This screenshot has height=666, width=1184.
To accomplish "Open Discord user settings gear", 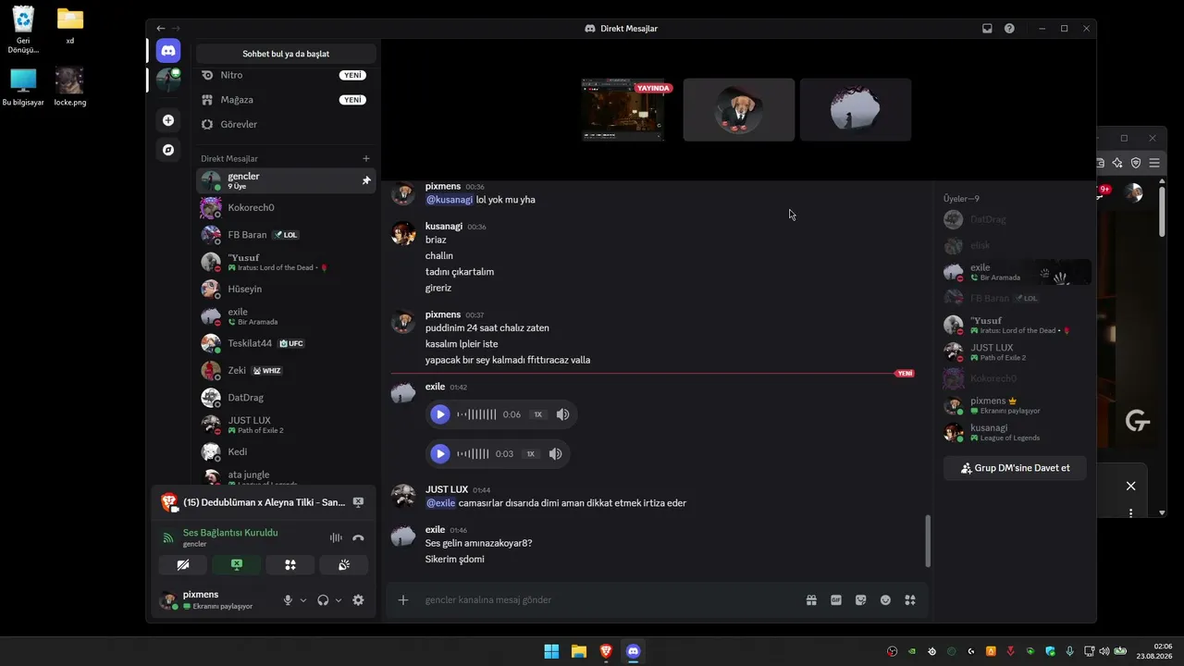I will (x=358, y=600).
